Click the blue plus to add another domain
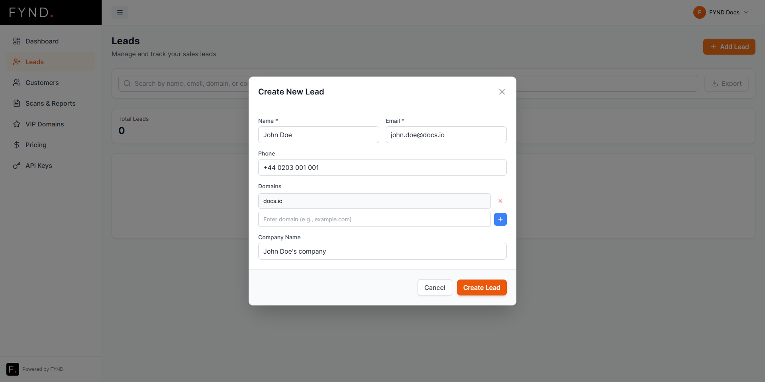Image resolution: width=765 pixels, height=382 pixels. point(500,219)
